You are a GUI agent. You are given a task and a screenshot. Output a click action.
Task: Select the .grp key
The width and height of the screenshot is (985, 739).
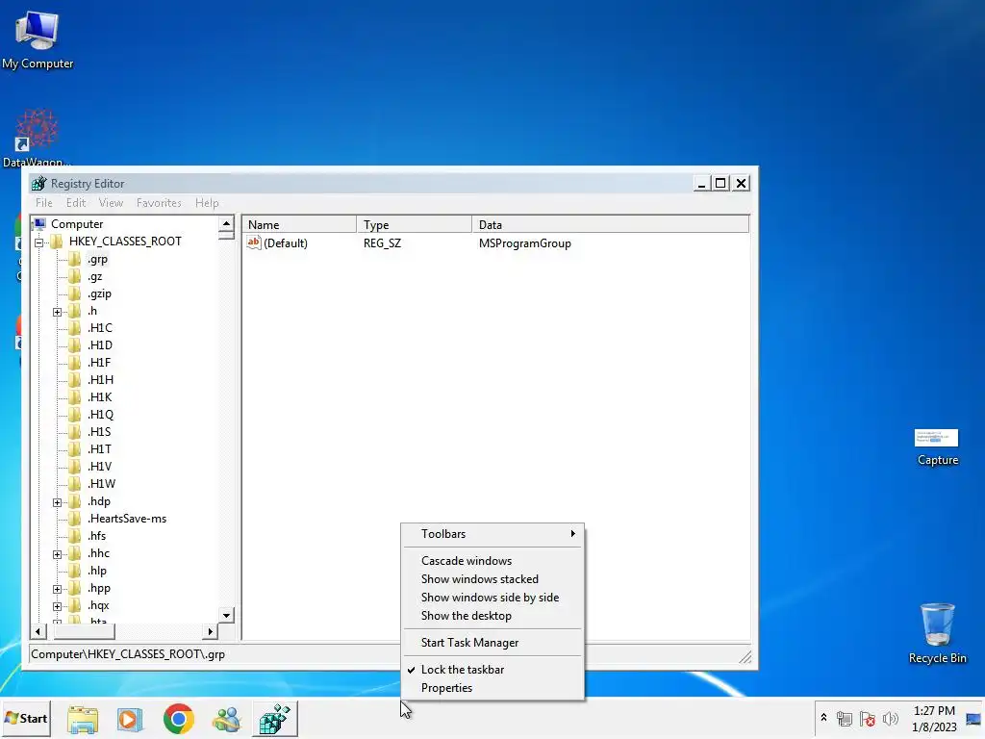[x=97, y=259]
